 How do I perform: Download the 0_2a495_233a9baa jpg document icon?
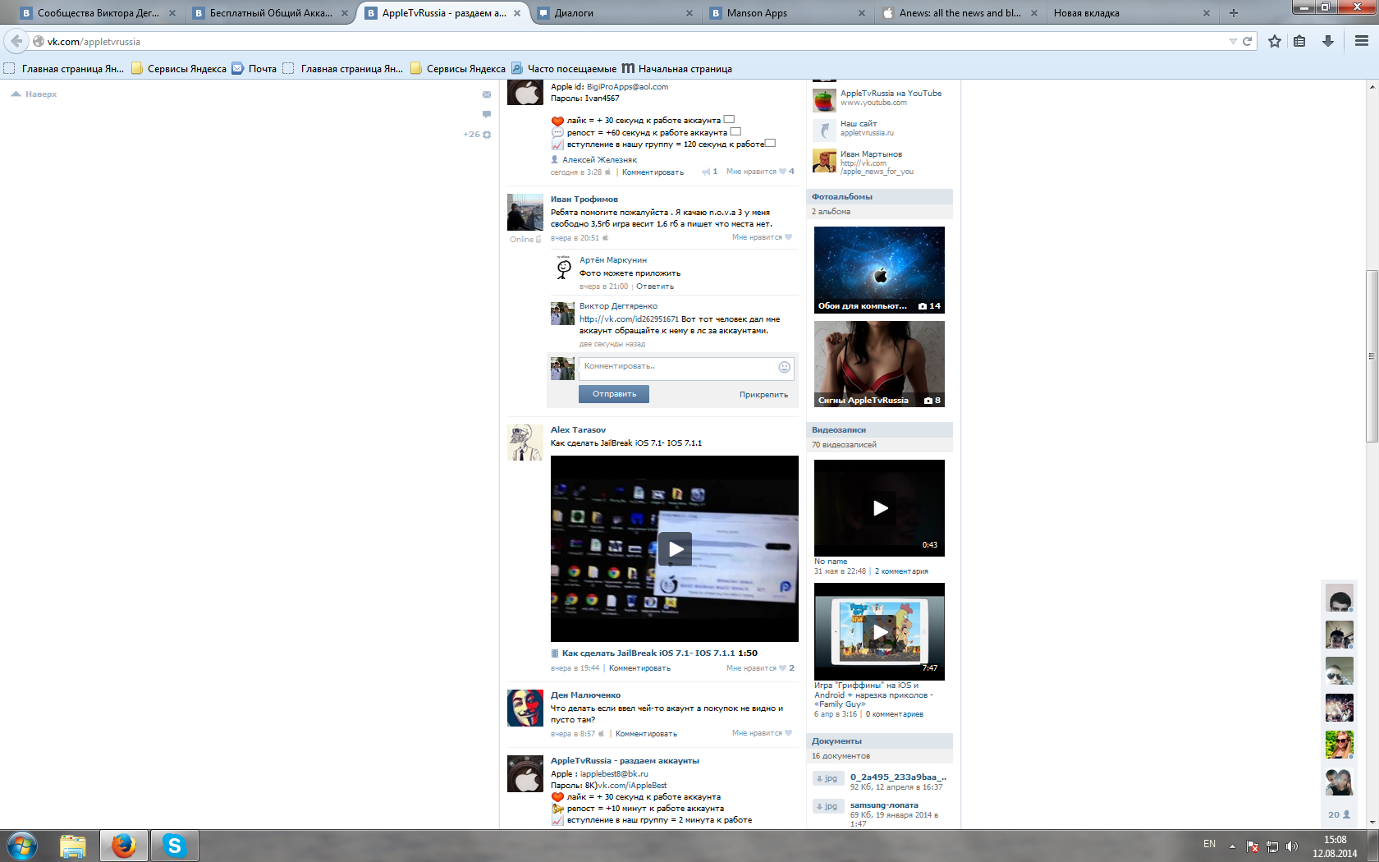(827, 778)
